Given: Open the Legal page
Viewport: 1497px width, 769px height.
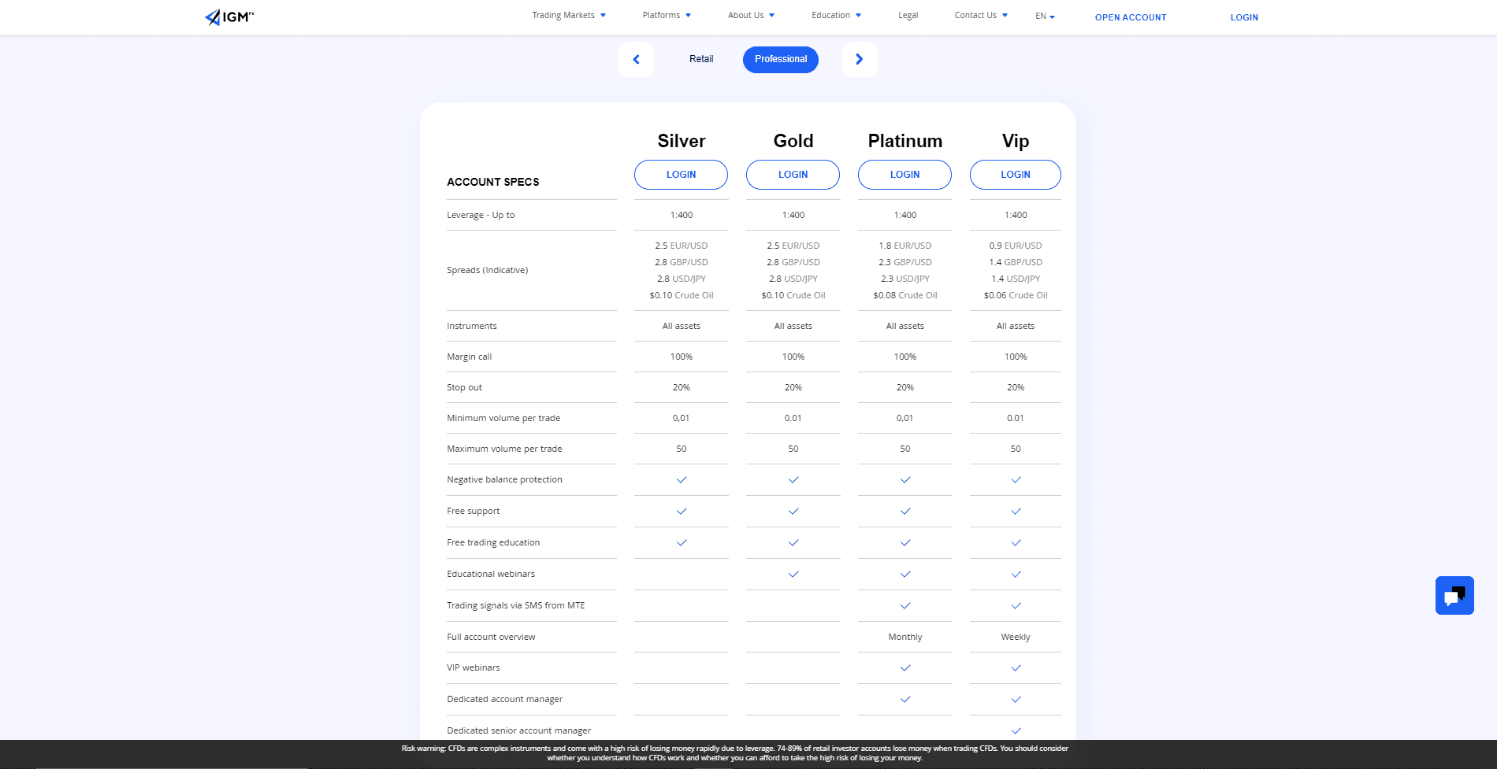Looking at the screenshot, I should tap(908, 15).
